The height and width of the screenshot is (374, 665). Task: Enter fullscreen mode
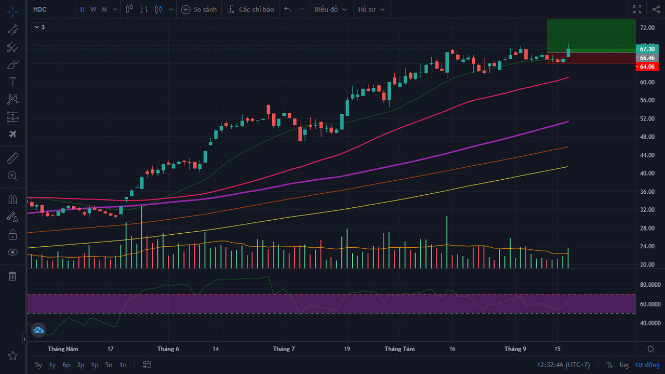point(637,9)
